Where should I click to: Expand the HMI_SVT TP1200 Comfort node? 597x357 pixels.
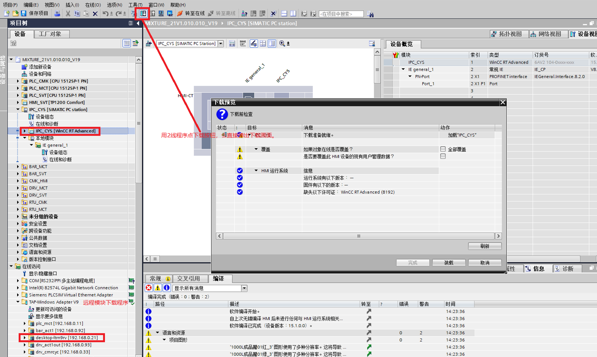click(18, 102)
